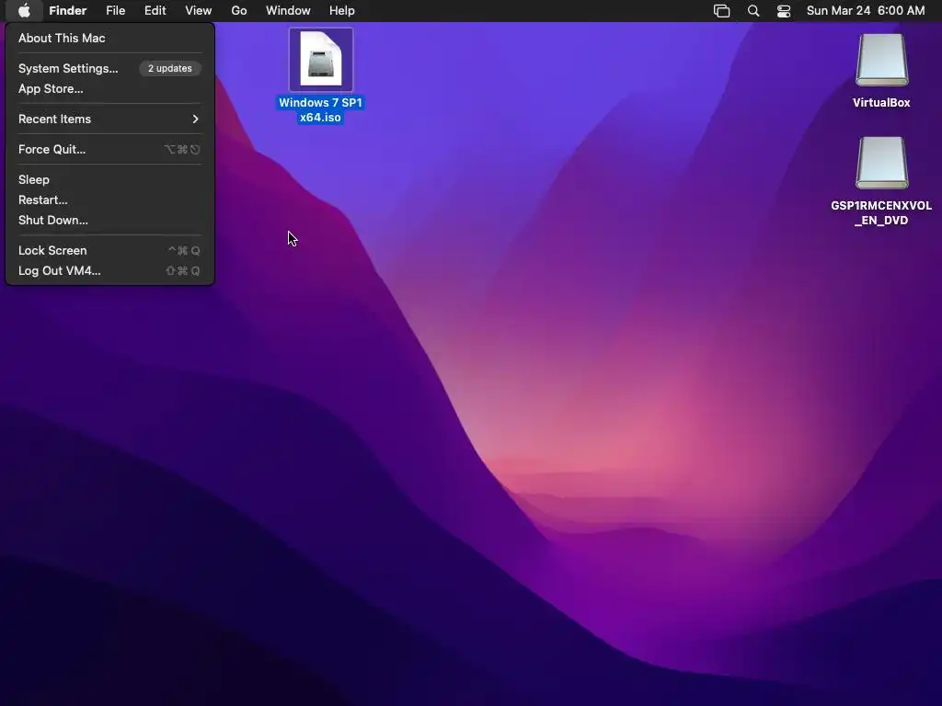The height and width of the screenshot is (706, 942).
Task: Select the Windows 7 SP1 x64.iso file icon
Action: (321, 60)
